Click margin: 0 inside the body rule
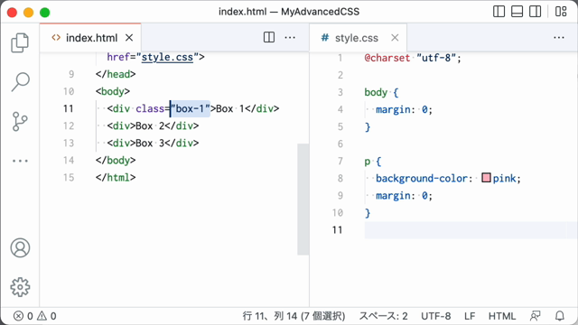Image resolution: width=578 pixels, height=325 pixels. (x=404, y=109)
